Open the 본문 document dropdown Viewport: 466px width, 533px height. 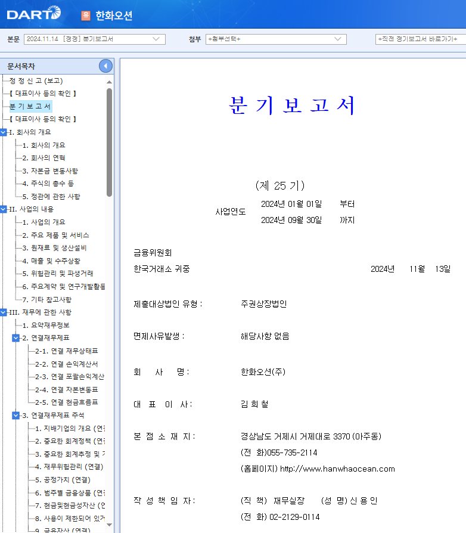(x=94, y=39)
